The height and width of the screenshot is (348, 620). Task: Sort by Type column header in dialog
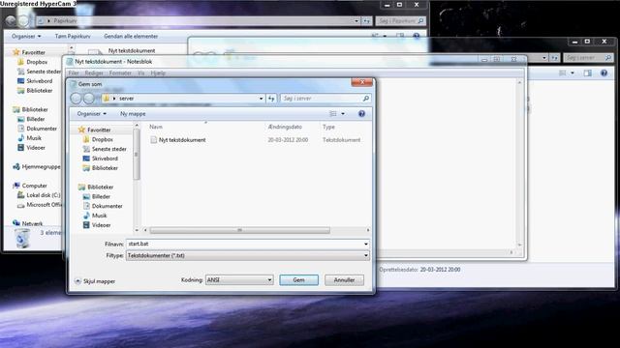tap(328, 127)
